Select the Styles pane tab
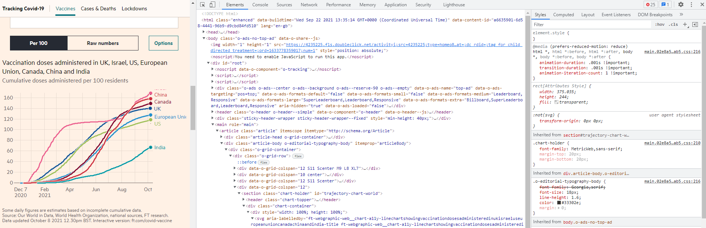Viewport: 706px width, 228px height. click(x=540, y=15)
